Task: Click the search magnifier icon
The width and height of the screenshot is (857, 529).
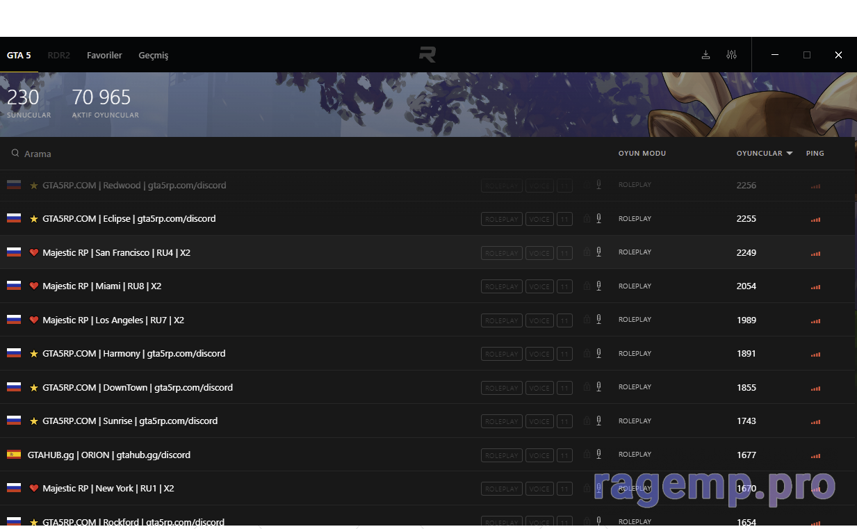Action: 15,154
